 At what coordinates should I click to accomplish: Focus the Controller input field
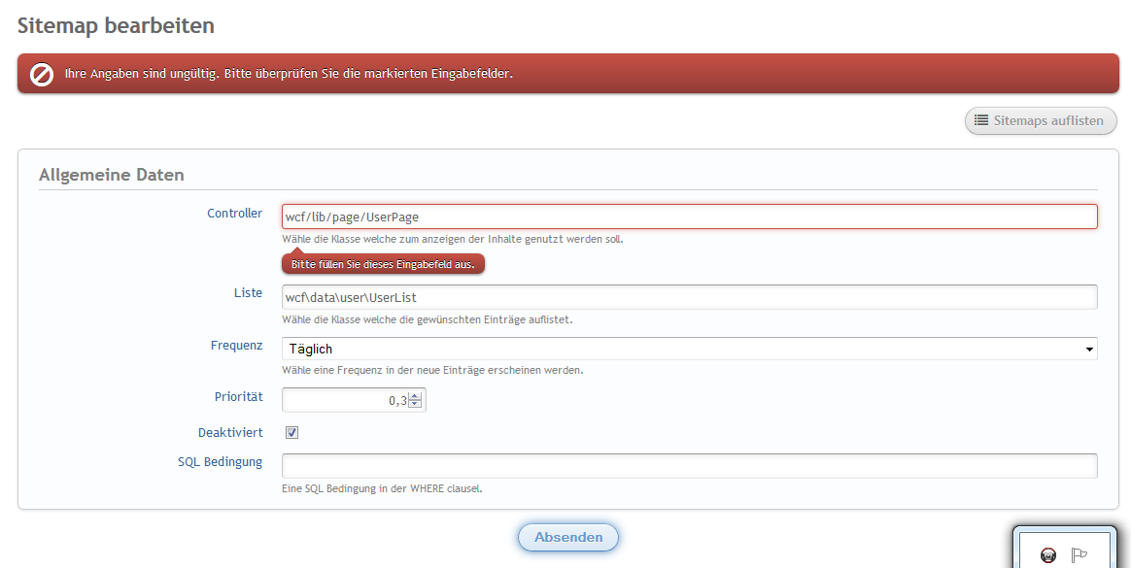689,217
